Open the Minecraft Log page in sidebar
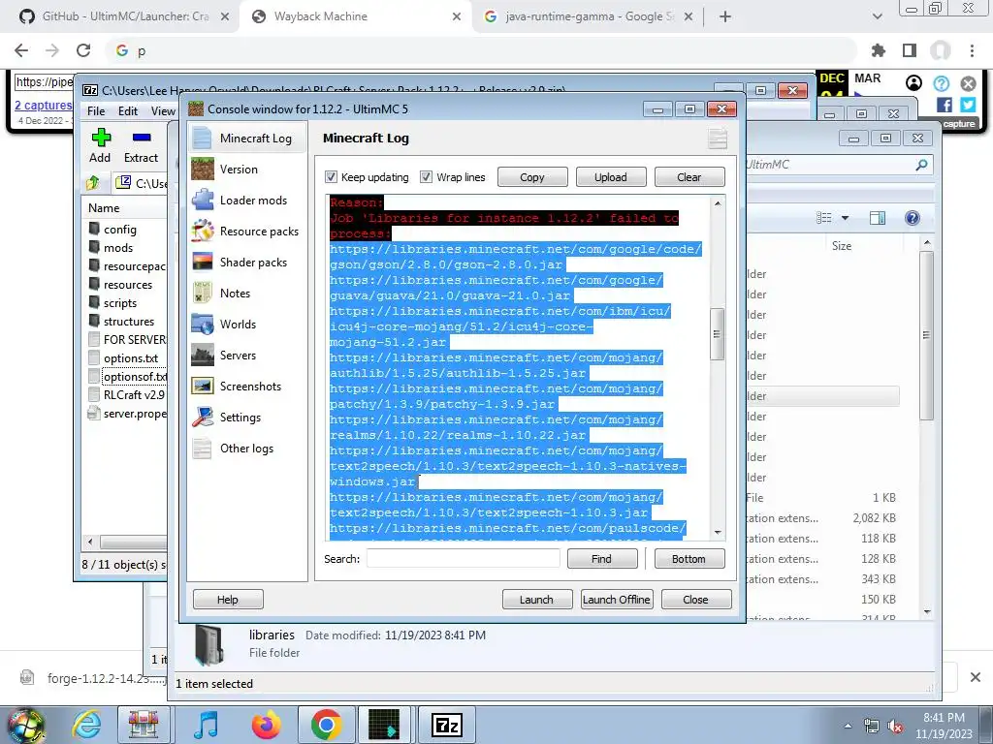Screen dimensions: 993x744 (x=247, y=138)
